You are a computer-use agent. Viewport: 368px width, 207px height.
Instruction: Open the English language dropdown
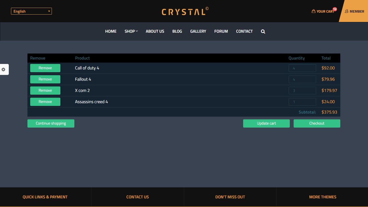31,11
